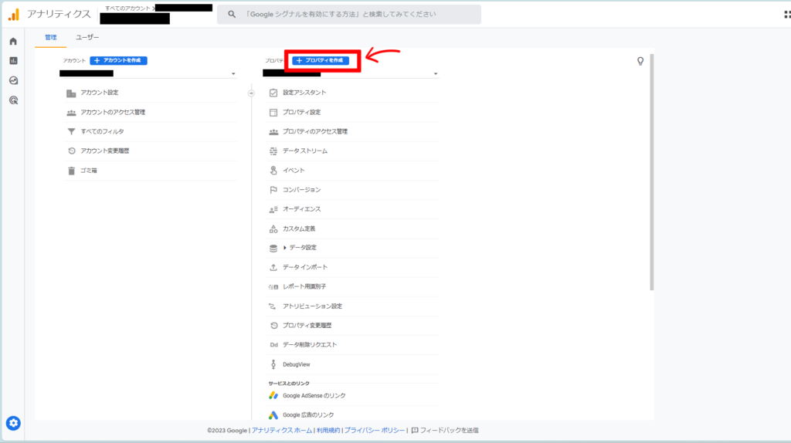Click the Home icon in left sidebar
This screenshot has width=791, height=443.
[x=13, y=41]
